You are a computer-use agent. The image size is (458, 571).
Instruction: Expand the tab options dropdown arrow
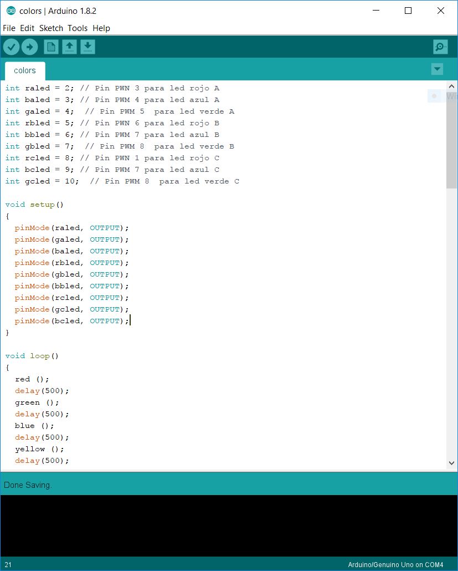click(x=437, y=69)
